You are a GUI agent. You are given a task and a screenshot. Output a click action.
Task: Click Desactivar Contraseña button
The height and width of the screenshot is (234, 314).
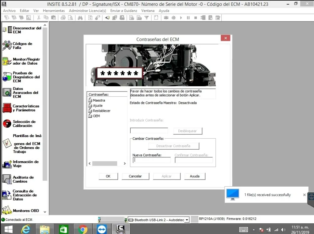click(173, 146)
